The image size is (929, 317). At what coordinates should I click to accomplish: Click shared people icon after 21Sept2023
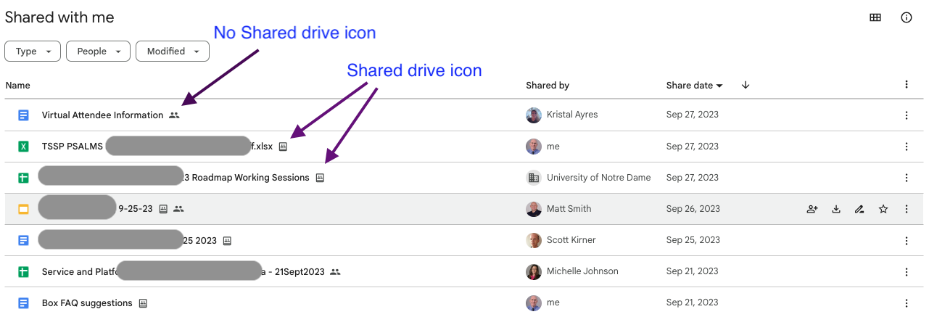tap(335, 272)
